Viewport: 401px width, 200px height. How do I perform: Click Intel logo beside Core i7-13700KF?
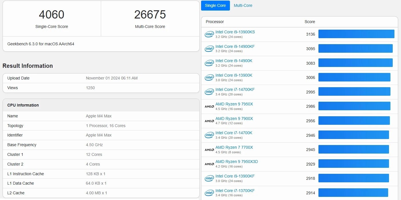(209, 193)
